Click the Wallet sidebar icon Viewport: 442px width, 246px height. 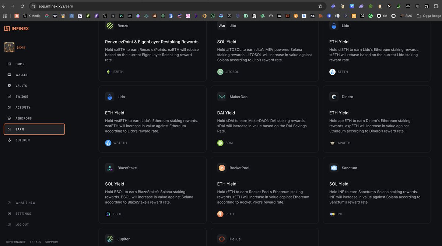(x=9, y=75)
